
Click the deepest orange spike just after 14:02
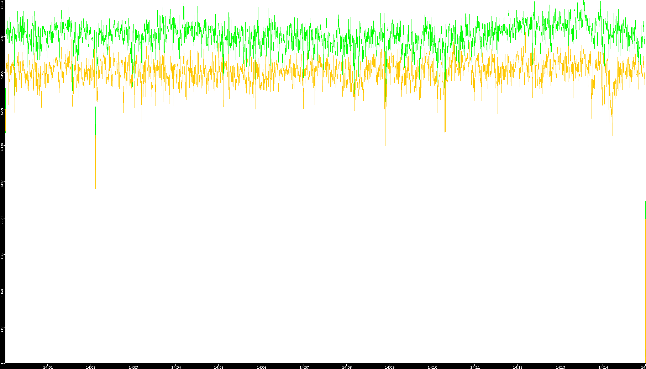pyautogui.click(x=95, y=185)
